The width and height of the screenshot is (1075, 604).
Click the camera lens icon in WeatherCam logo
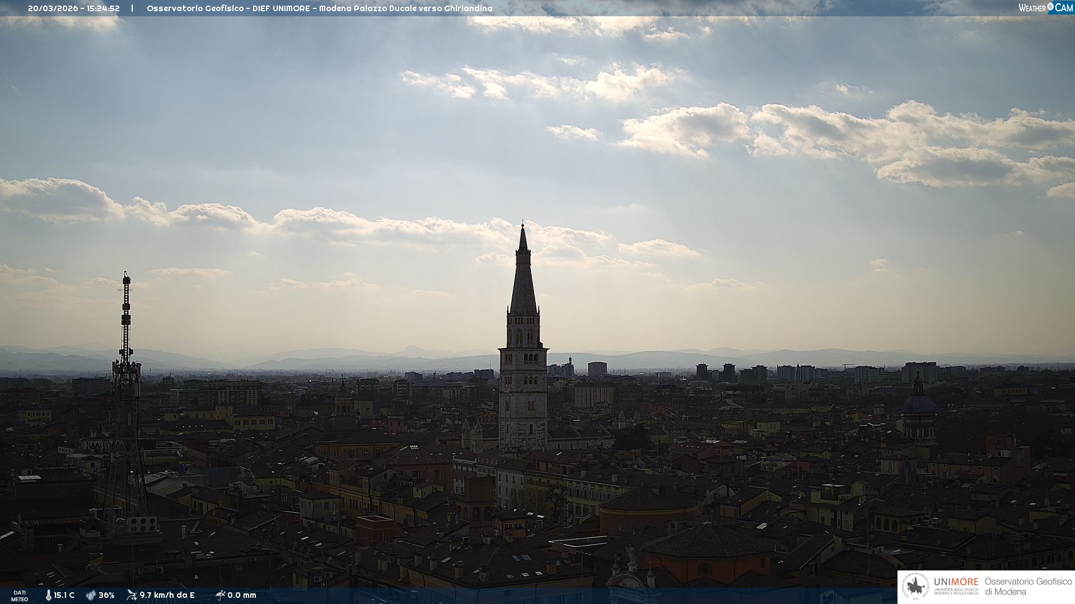(1050, 7)
